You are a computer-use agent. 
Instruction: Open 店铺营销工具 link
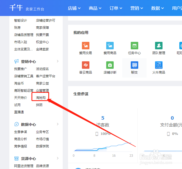pos(24,76)
